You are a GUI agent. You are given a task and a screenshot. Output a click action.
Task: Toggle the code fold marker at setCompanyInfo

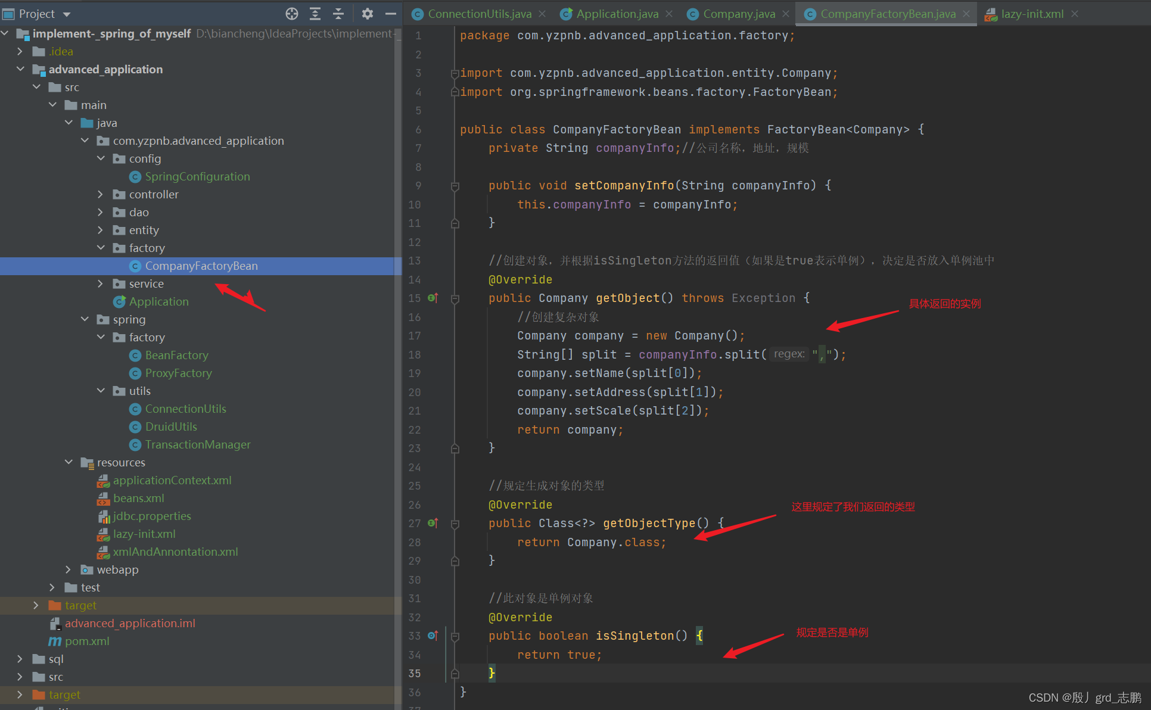[455, 186]
